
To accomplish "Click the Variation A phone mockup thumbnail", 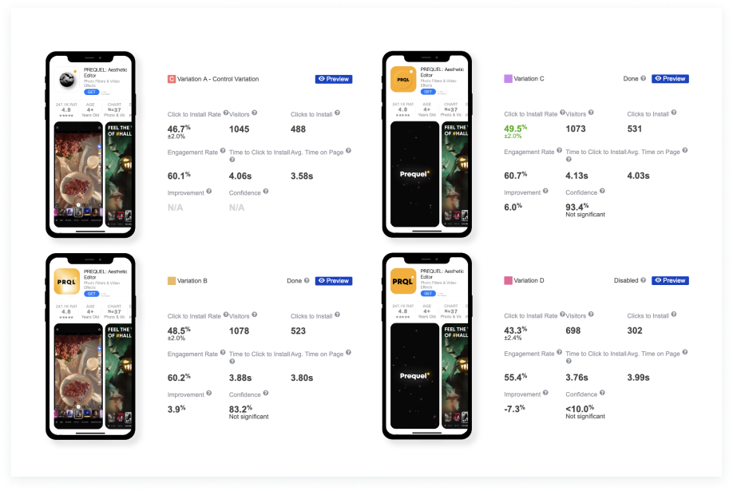I will [x=91, y=145].
